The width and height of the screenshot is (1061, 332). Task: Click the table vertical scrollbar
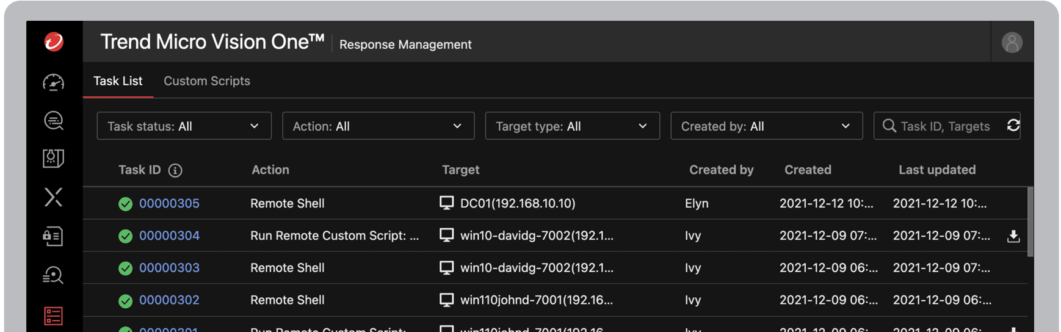click(1030, 222)
